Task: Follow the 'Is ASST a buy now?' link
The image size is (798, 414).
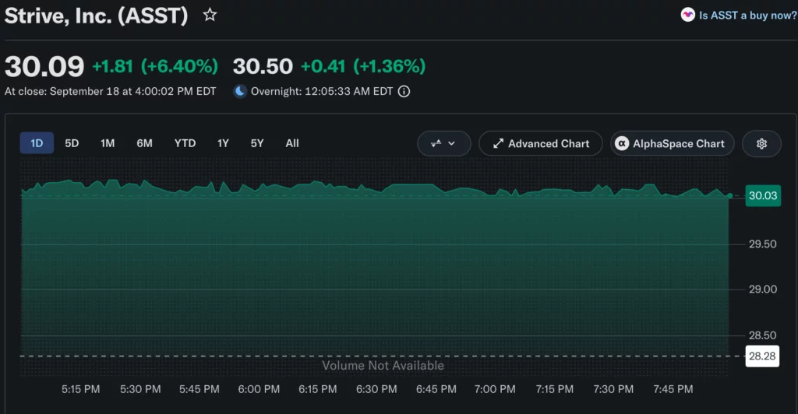Action: coord(747,16)
